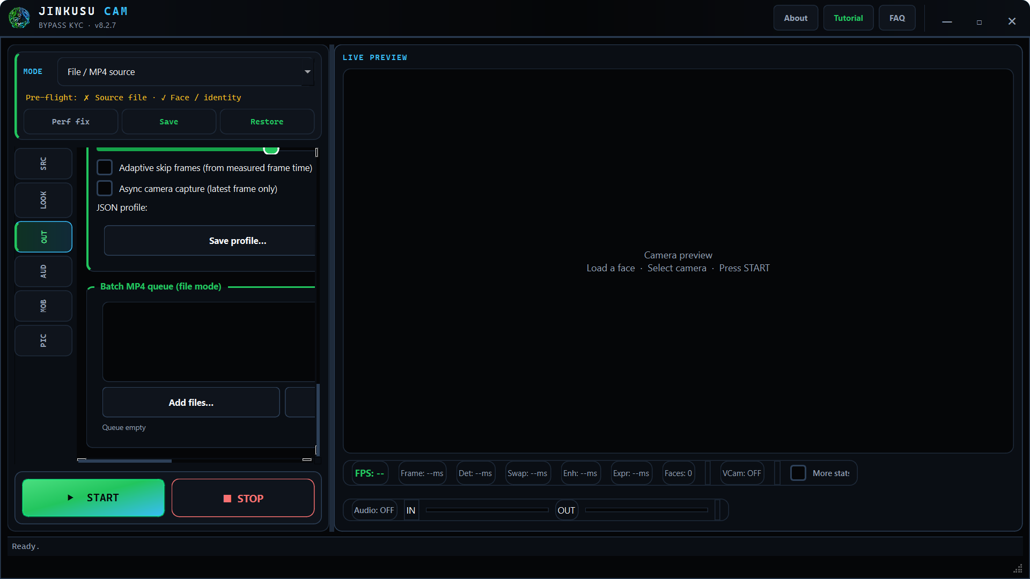Click the Perf fix button
This screenshot has height=579, width=1030.
pos(71,122)
